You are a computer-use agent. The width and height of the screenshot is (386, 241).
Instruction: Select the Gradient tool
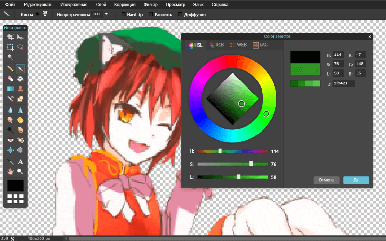tap(10, 89)
